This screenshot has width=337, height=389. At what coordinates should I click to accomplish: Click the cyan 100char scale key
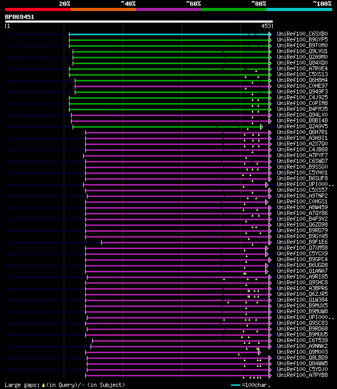[235, 385]
